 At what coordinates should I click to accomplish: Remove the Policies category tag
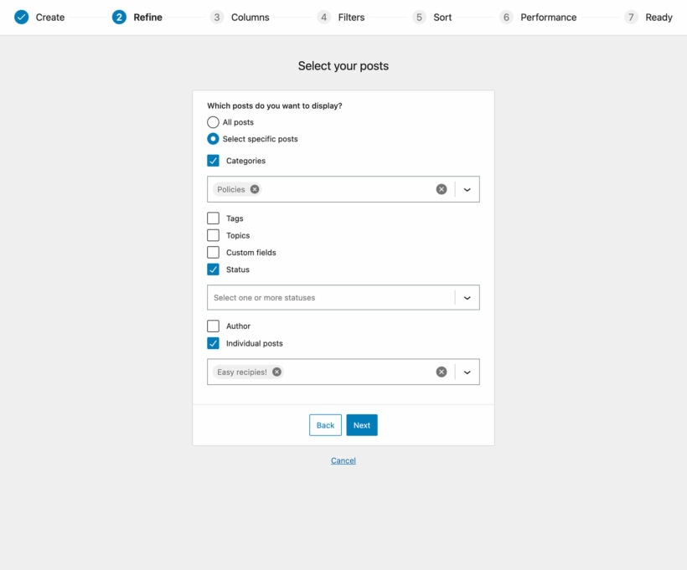click(255, 189)
